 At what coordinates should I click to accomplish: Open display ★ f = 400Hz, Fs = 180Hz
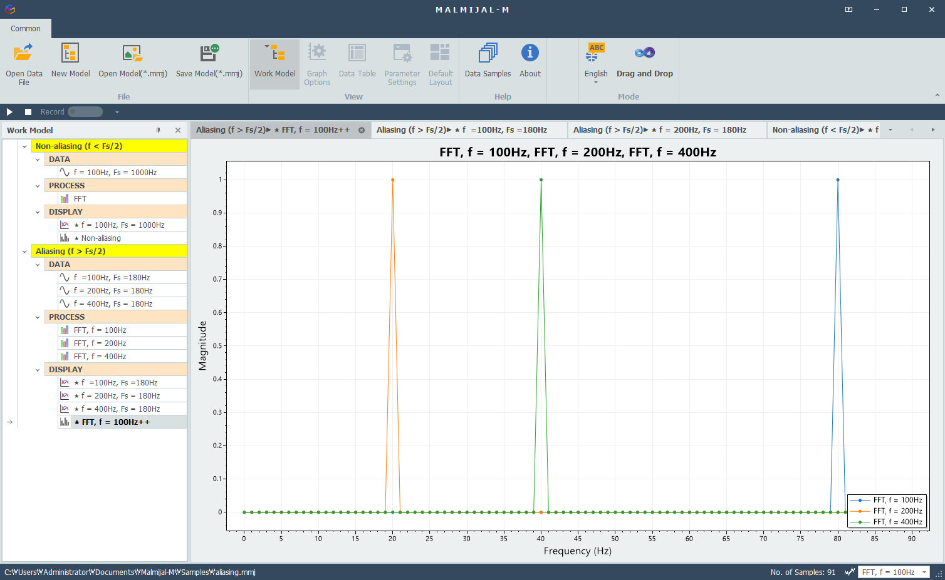coord(122,409)
